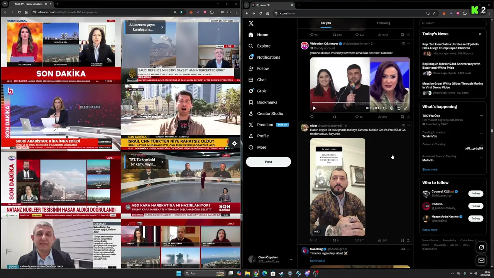Show more trends under What's happening

(x=430, y=170)
